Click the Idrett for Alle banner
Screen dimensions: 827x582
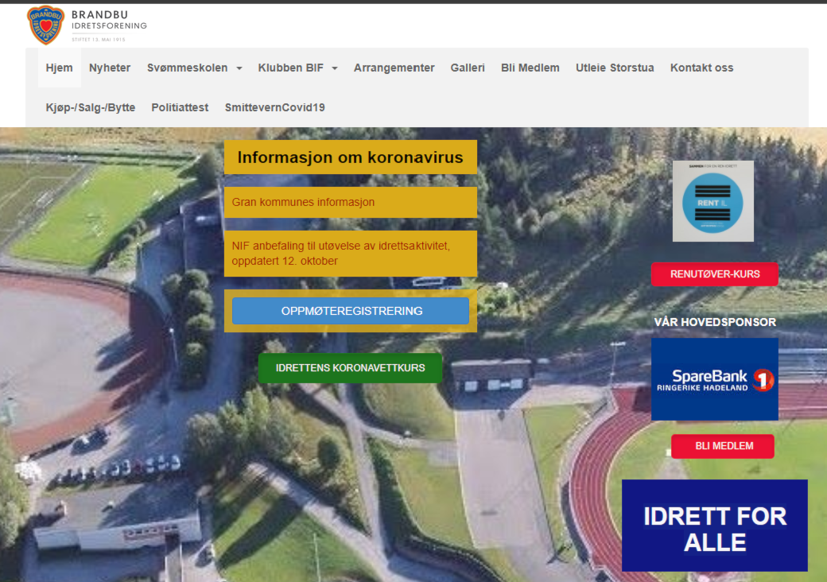[x=714, y=526]
